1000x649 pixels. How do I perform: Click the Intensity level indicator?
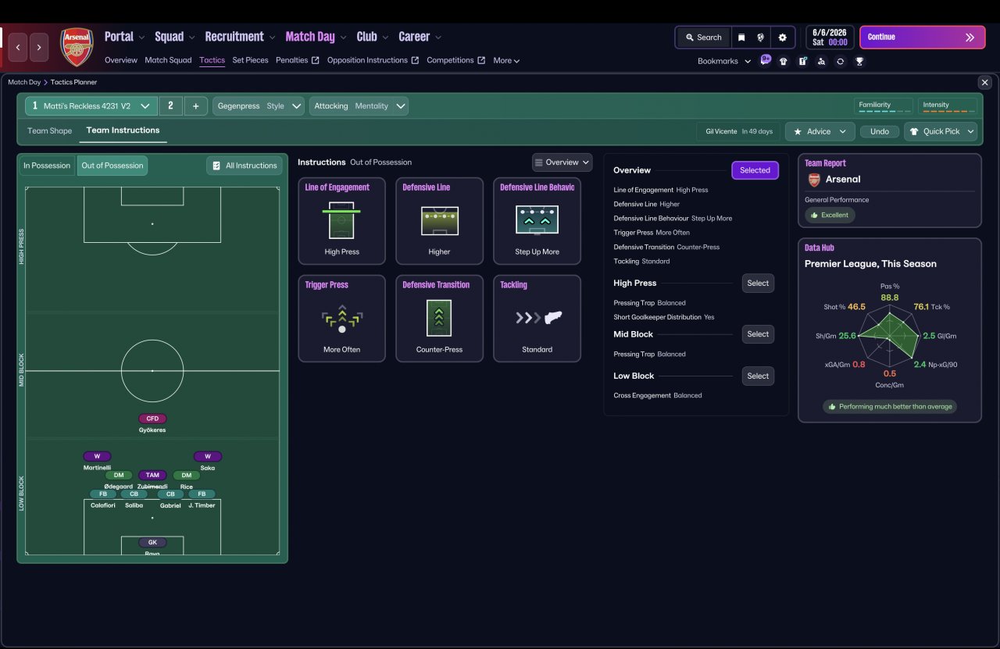(x=948, y=106)
